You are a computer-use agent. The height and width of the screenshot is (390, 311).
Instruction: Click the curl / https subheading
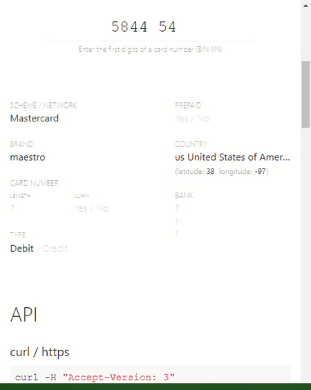click(39, 352)
